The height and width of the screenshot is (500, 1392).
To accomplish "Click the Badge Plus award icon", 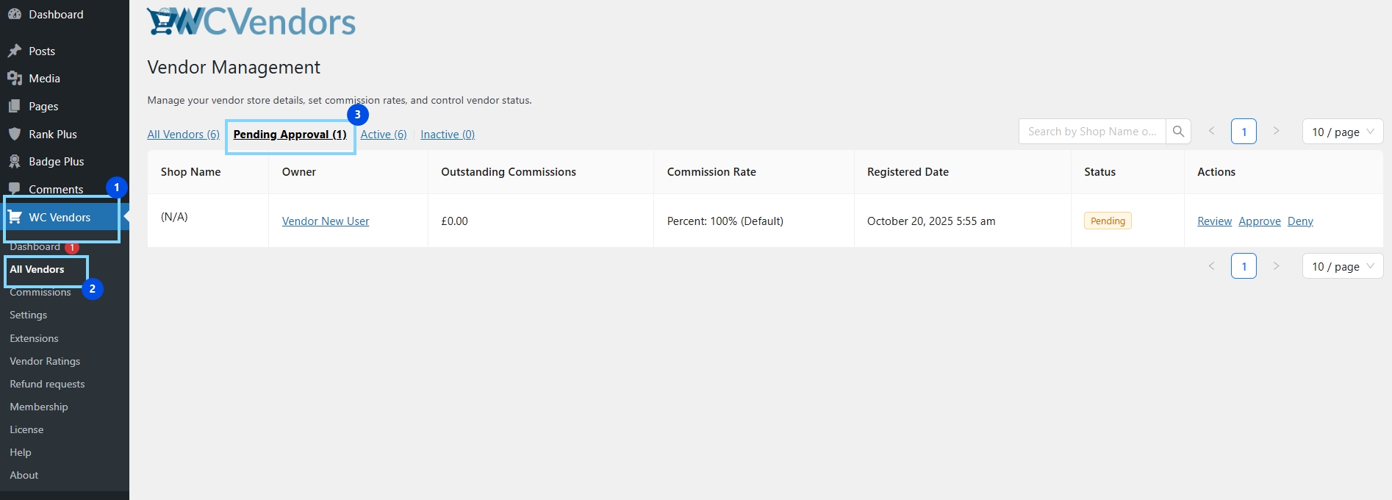I will pos(15,162).
